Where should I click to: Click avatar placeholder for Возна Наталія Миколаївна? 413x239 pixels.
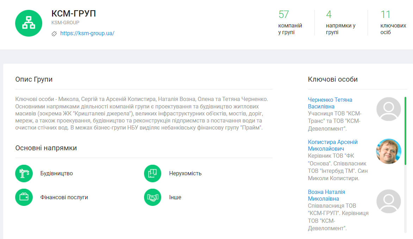pyautogui.click(x=389, y=201)
